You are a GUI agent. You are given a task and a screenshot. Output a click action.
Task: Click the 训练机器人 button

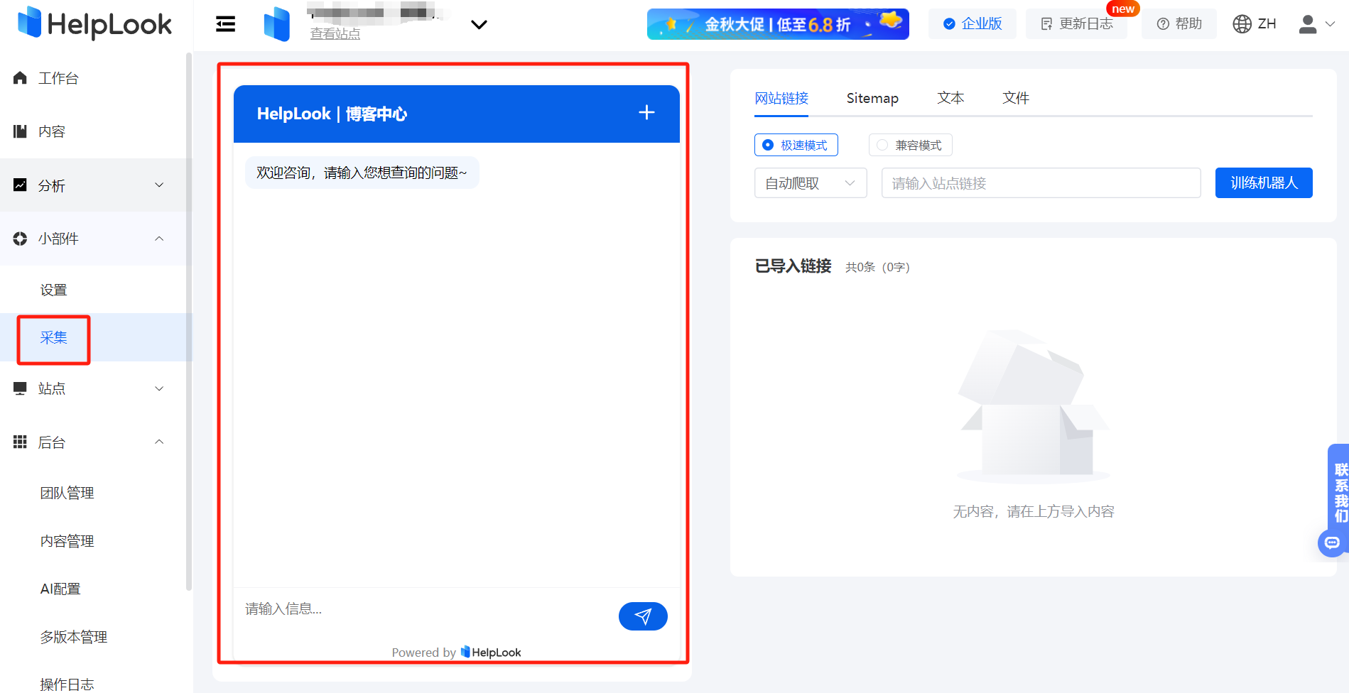[x=1264, y=183]
